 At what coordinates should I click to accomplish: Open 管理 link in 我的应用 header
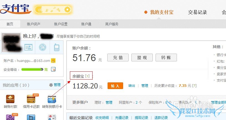pos(57,85)
